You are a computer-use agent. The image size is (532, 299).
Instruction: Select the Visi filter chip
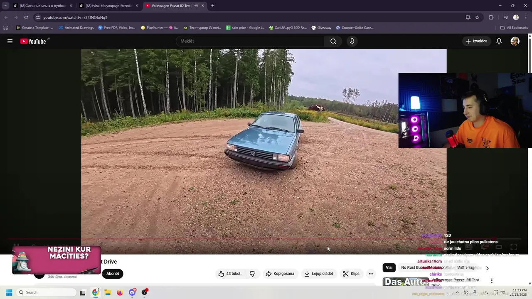pos(389,267)
